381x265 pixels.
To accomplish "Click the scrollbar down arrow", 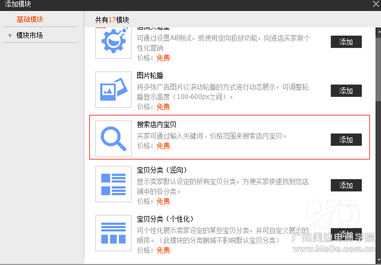I will tap(378, 261).
